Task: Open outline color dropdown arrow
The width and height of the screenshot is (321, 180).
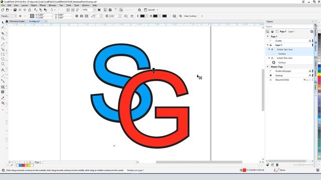Action: tap(147, 16)
